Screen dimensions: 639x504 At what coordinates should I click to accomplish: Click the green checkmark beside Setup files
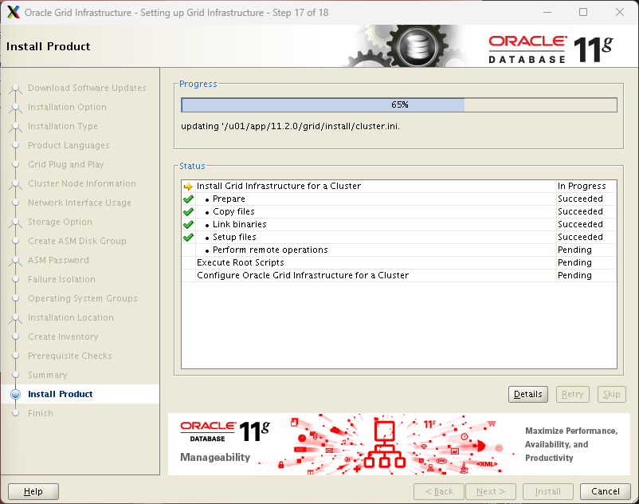(188, 237)
